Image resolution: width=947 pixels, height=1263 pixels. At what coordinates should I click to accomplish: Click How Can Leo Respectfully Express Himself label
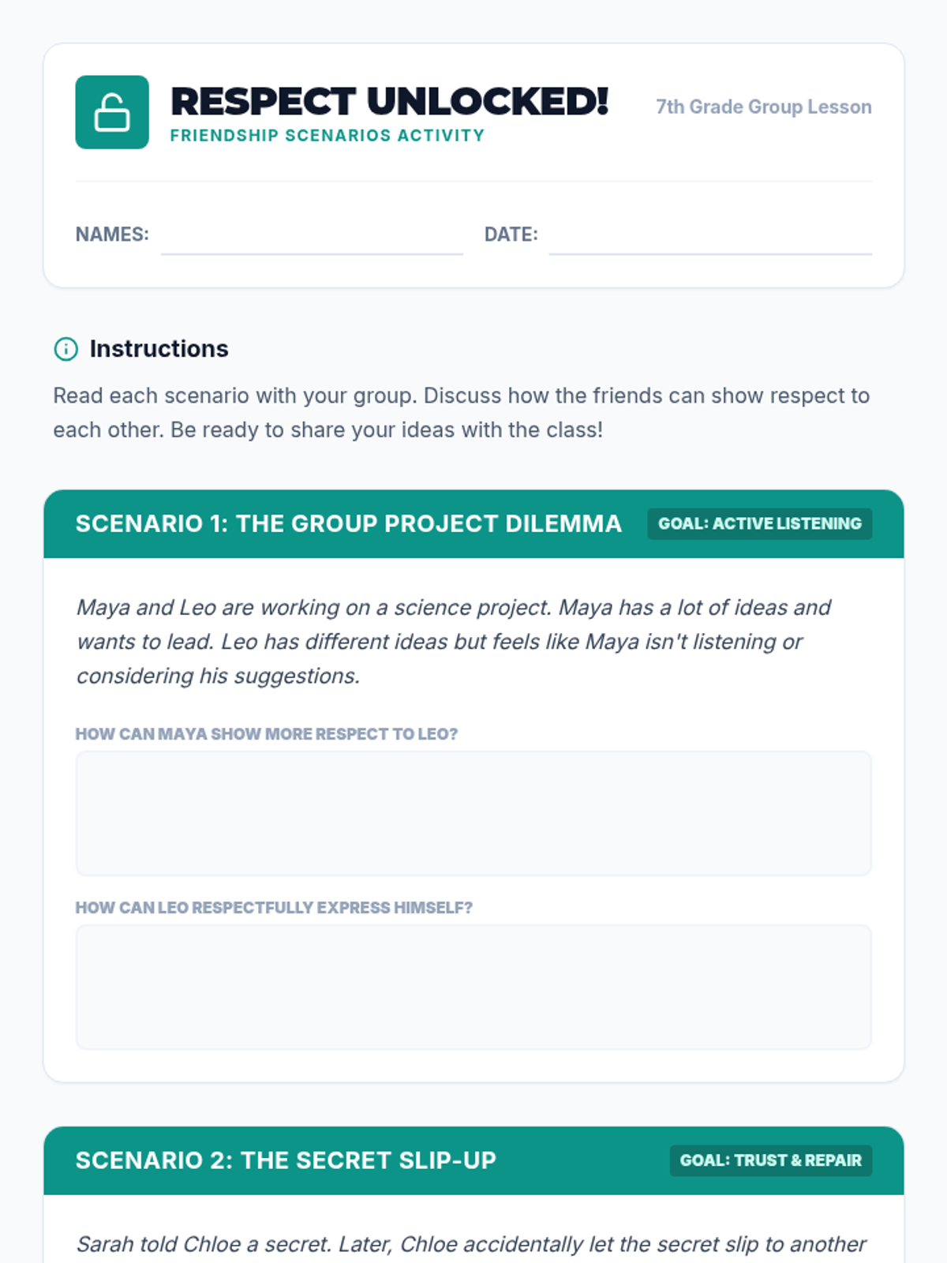coord(274,908)
